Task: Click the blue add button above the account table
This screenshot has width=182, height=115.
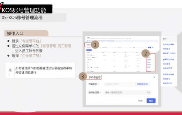Action: (89, 50)
